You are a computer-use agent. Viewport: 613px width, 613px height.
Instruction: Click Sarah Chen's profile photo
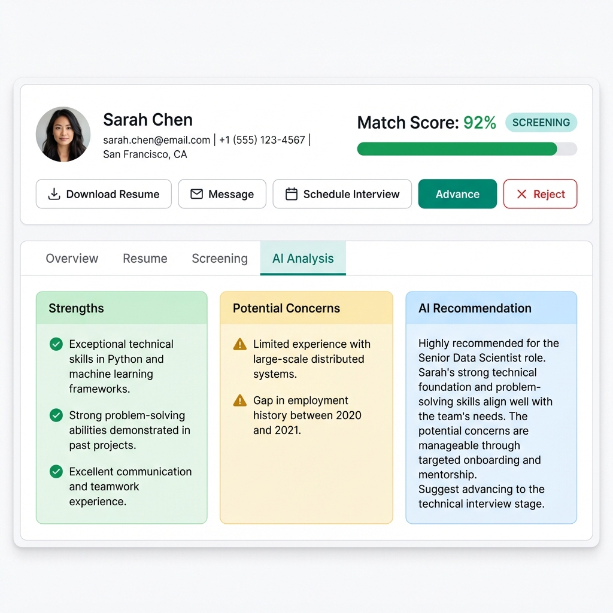coord(63,134)
